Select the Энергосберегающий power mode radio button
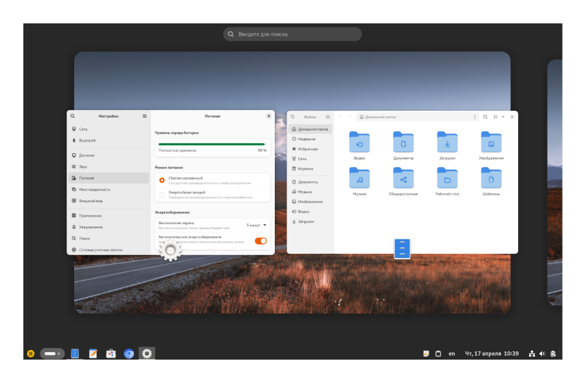Image resolution: width=586 pixels, height=383 pixels. [x=162, y=195]
